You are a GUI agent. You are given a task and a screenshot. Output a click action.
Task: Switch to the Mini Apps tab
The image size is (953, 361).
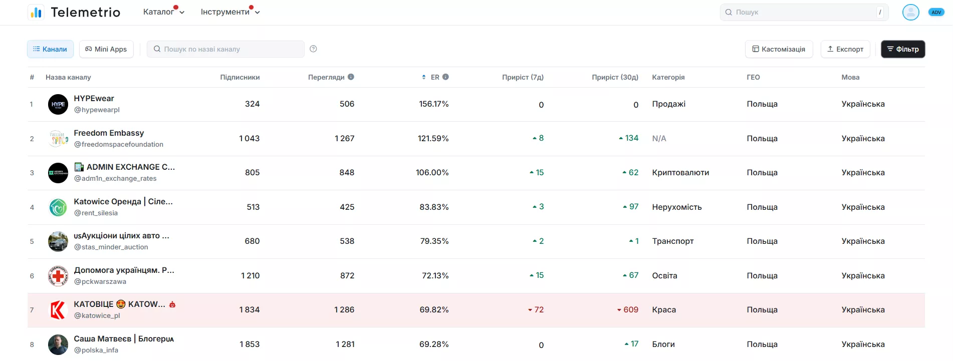tap(106, 49)
